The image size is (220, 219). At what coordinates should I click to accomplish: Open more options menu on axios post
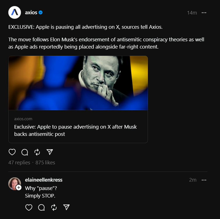204,13
